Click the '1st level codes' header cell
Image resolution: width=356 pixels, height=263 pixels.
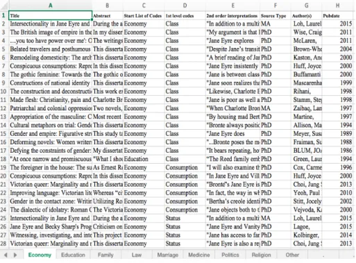tap(185, 15)
